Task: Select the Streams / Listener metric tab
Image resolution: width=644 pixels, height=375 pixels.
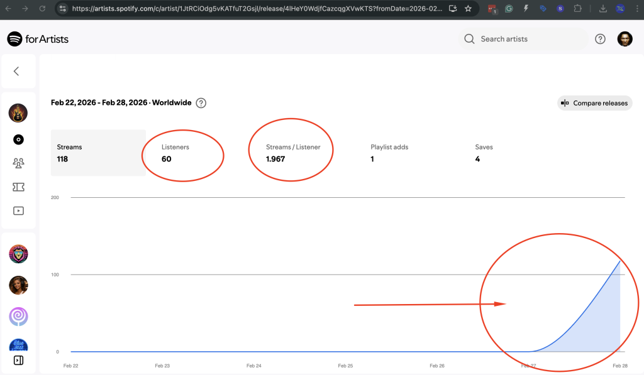Action: pos(293,153)
